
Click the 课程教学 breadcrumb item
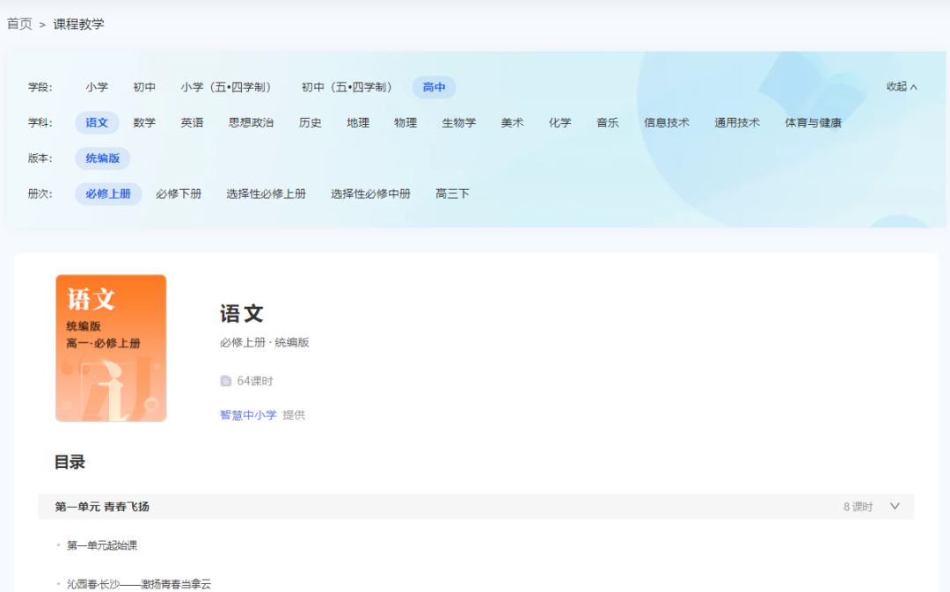tap(79, 24)
